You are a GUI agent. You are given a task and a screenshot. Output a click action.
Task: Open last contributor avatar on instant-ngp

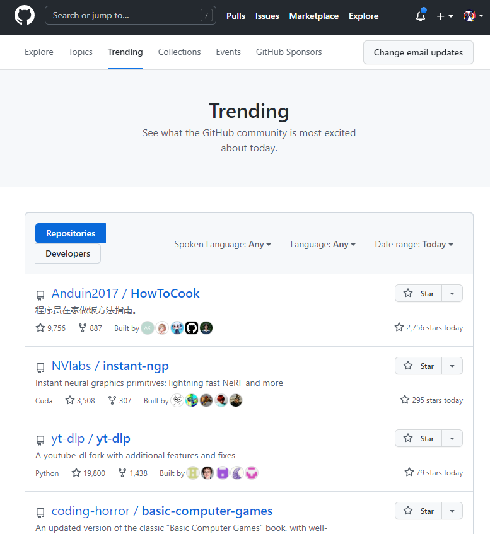click(236, 400)
